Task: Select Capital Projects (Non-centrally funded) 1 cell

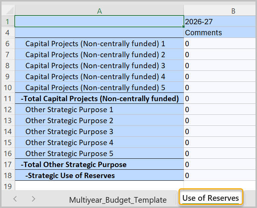Action: click(x=99, y=44)
